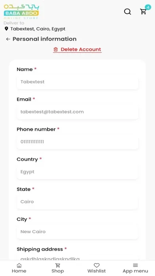Image resolution: width=155 pixels, height=276 pixels.
Task: Click the Phone number field
Action: [x=77, y=142]
